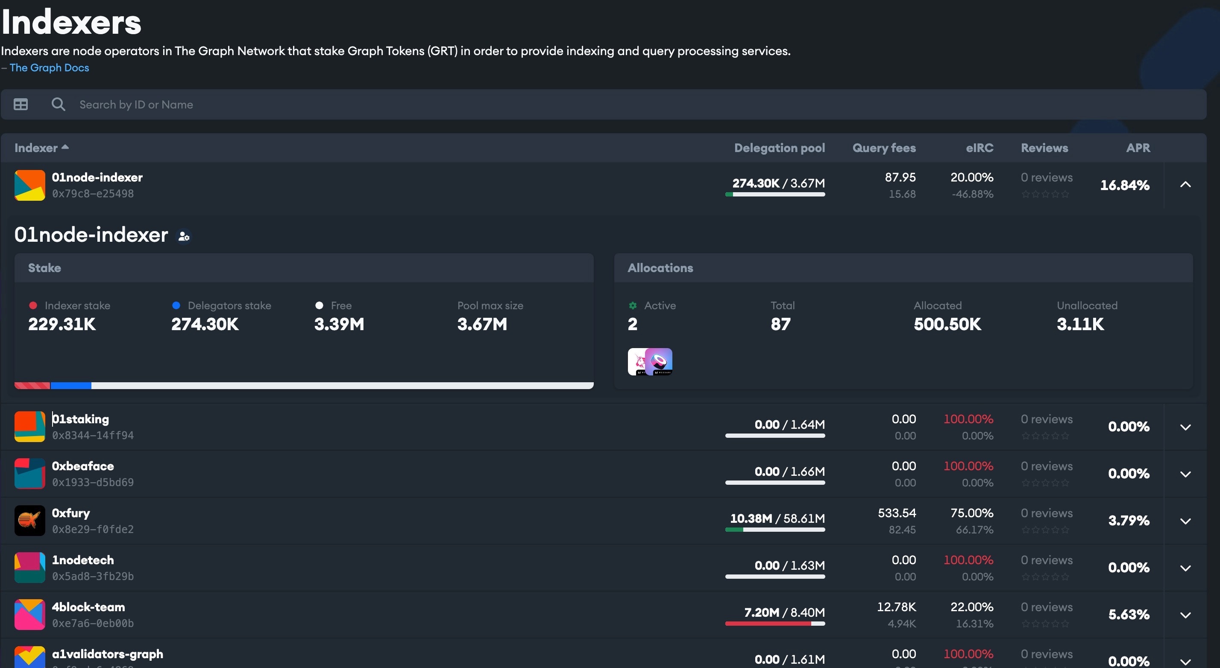Expand the 01staking row details
This screenshot has height=668, width=1220.
1185,427
